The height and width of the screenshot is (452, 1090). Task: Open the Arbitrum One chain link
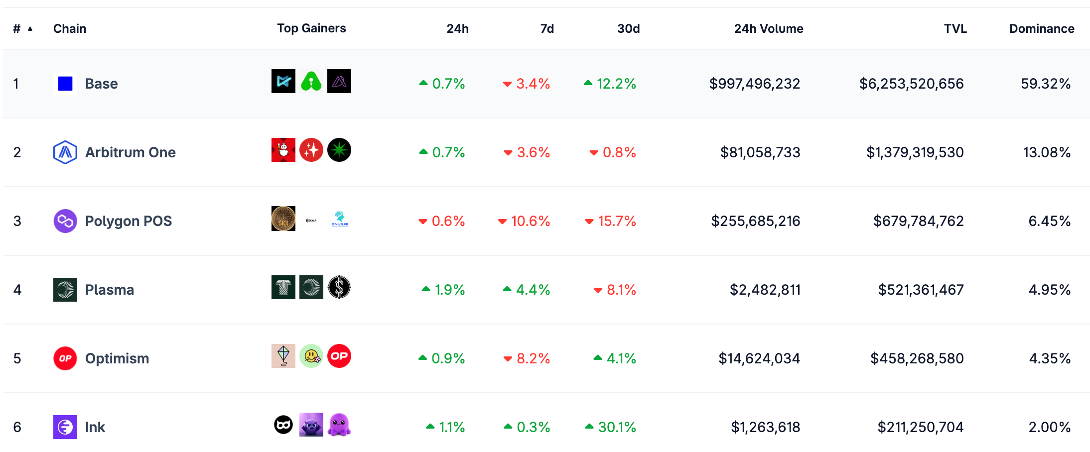point(131,152)
